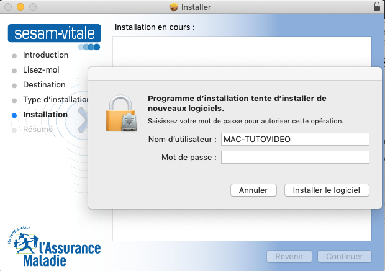Focus the Nom d'utilisateur field
Image resolution: width=385 pixels, height=271 pixels.
tap(295, 140)
